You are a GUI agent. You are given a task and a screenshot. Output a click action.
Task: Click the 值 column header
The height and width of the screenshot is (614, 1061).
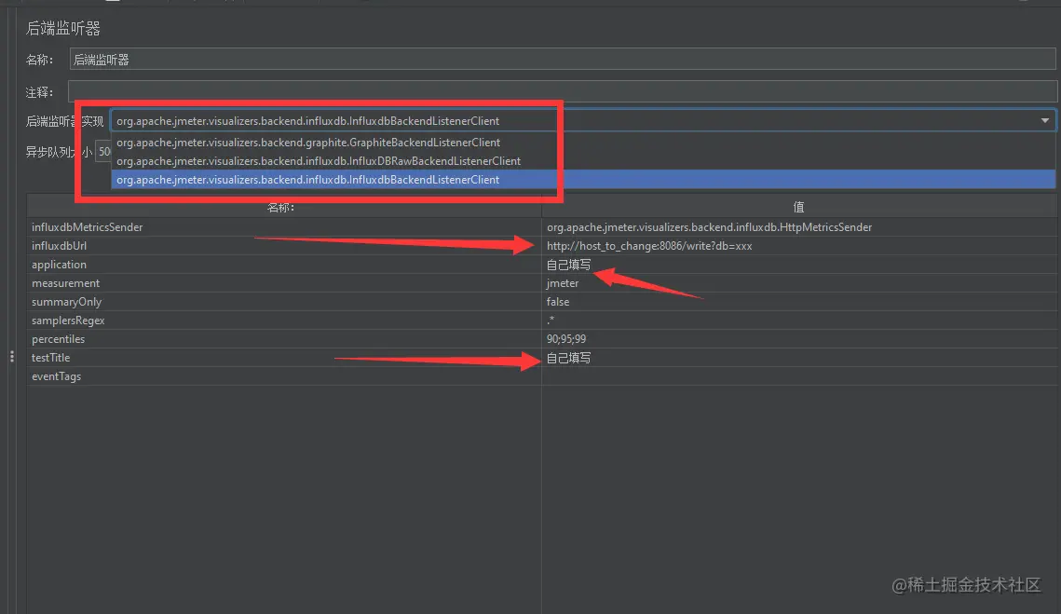click(798, 207)
